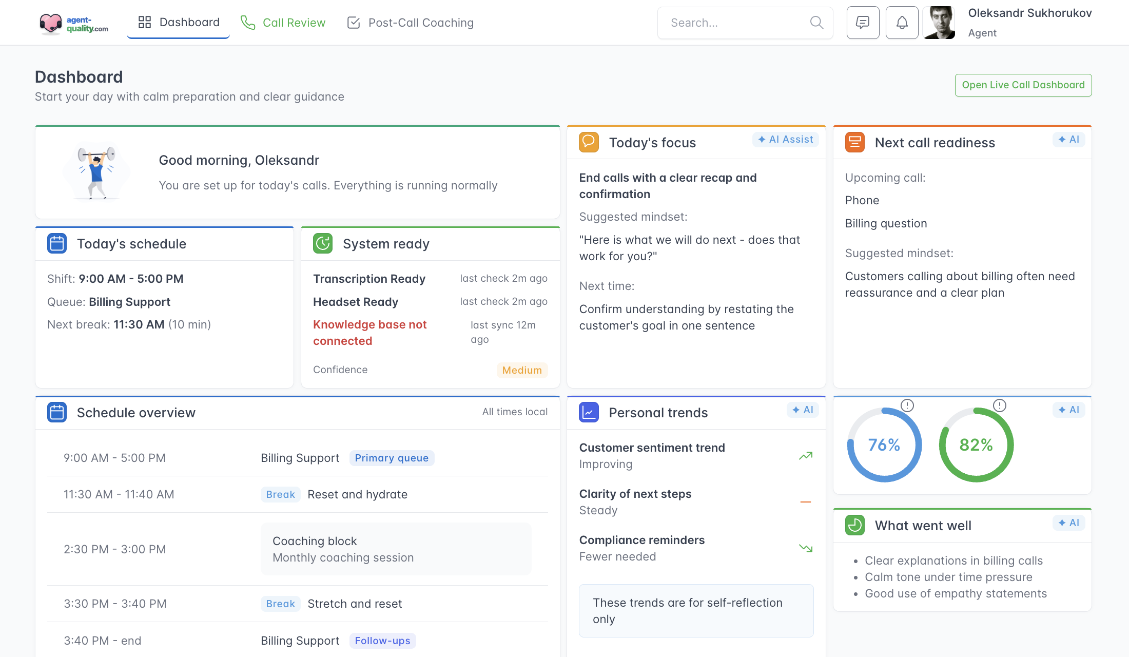Click info icon above 82% gauge
Viewport: 1129px width, 657px height.
click(x=999, y=405)
